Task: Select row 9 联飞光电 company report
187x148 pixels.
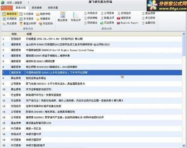Action: click(92, 84)
